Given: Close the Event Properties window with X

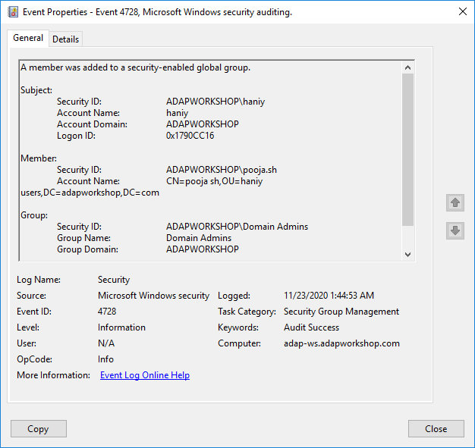Looking at the screenshot, I should (463, 11).
